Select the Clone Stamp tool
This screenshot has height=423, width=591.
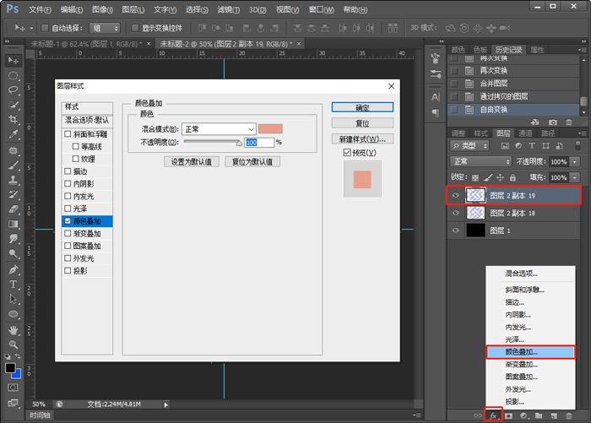click(x=14, y=180)
